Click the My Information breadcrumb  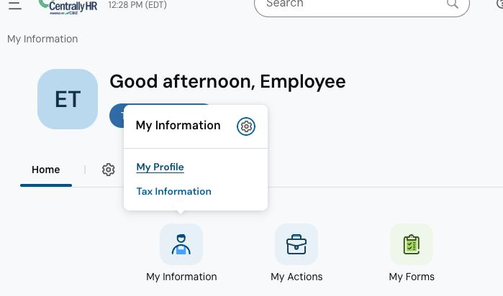pos(42,39)
